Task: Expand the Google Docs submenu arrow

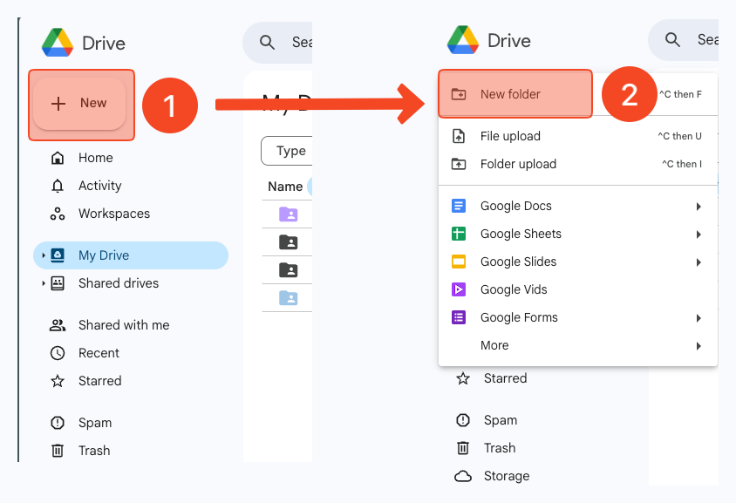Action: pyautogui.click(x=699, y=207)
